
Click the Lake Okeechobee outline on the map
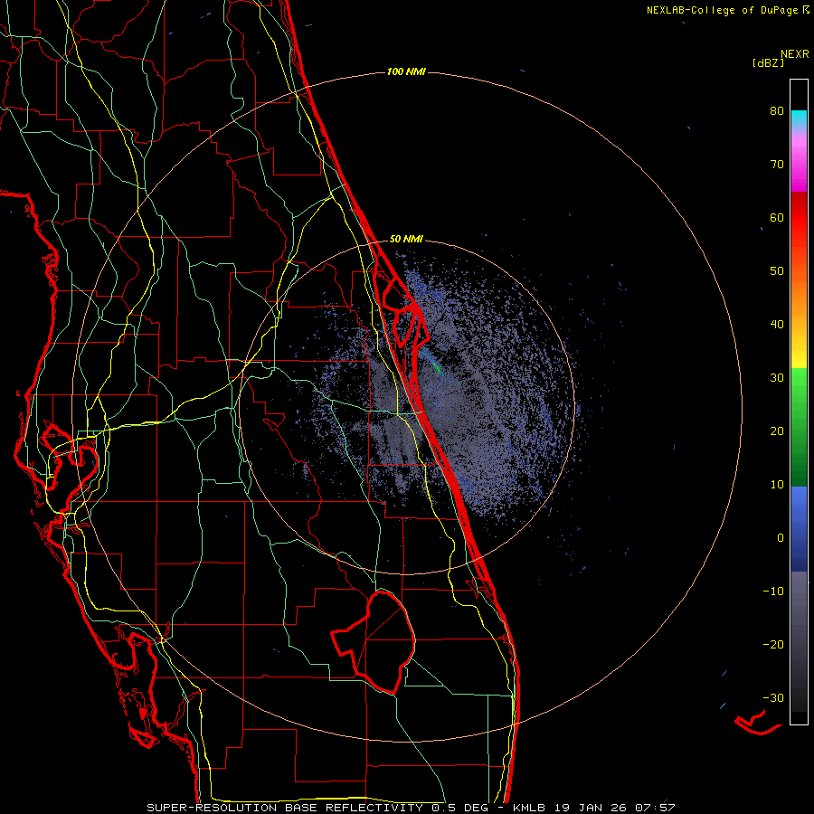click(x=374, y=642)
